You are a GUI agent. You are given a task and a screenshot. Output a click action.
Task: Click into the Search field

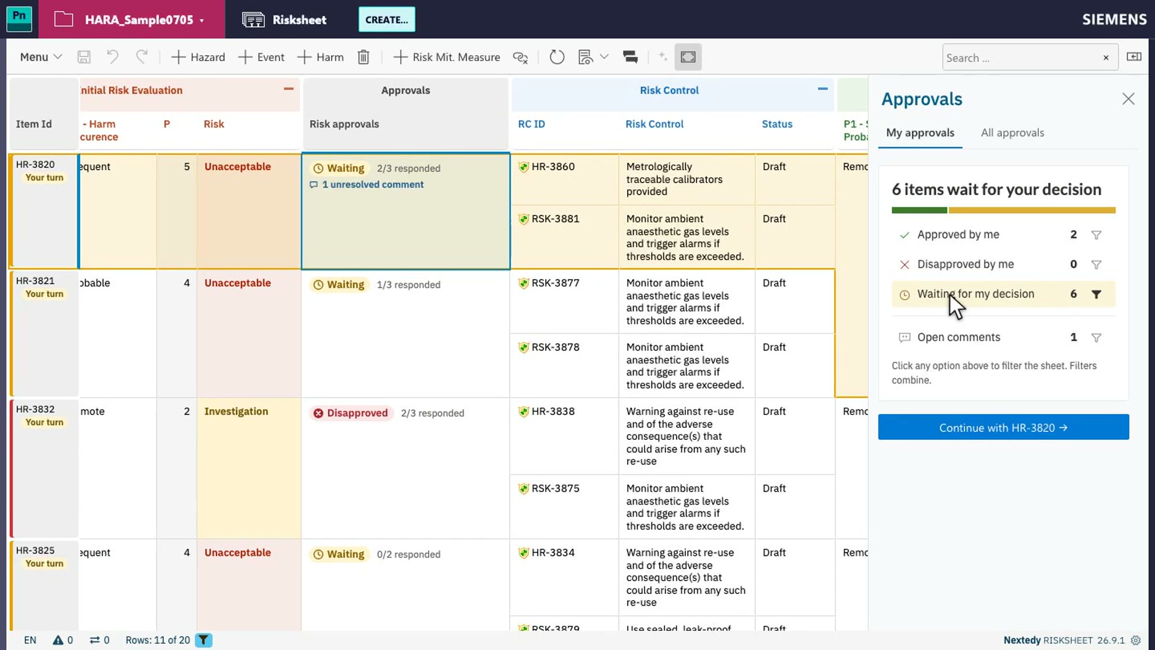click(x=1021, y=58)
